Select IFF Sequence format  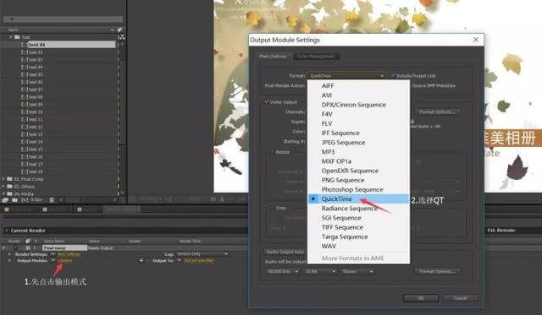click(340, 133)
